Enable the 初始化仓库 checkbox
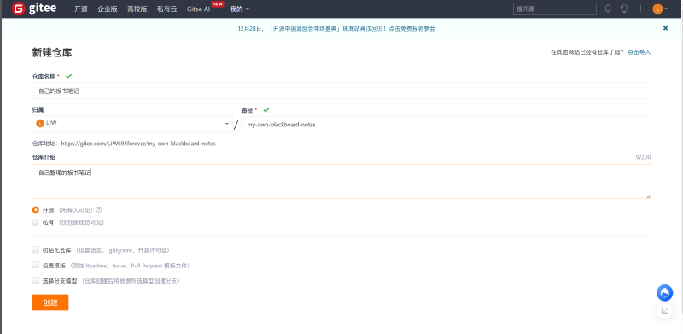This screenshot has height=334, width=683. click(36, 249)
